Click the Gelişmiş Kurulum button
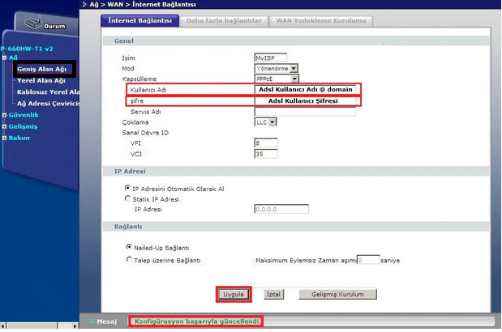502x332 pixels. point(337,294)
